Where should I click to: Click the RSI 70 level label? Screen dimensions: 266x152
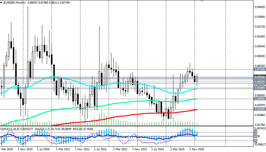point(256,132)
